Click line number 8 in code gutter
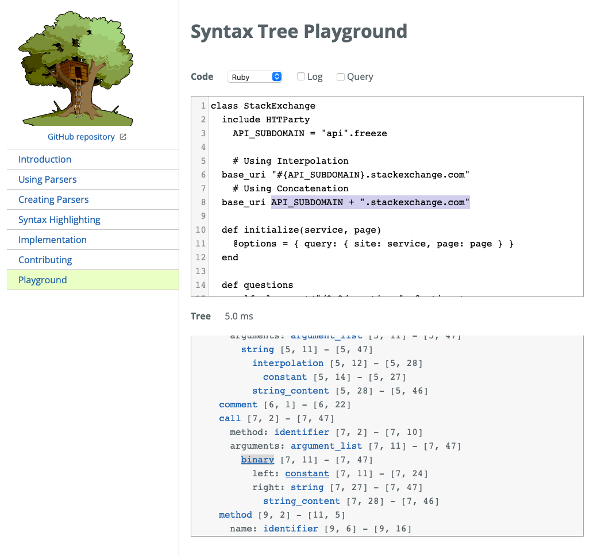This screenshot has height=555, width=613. pyautogui.click(x=203, y=202)
